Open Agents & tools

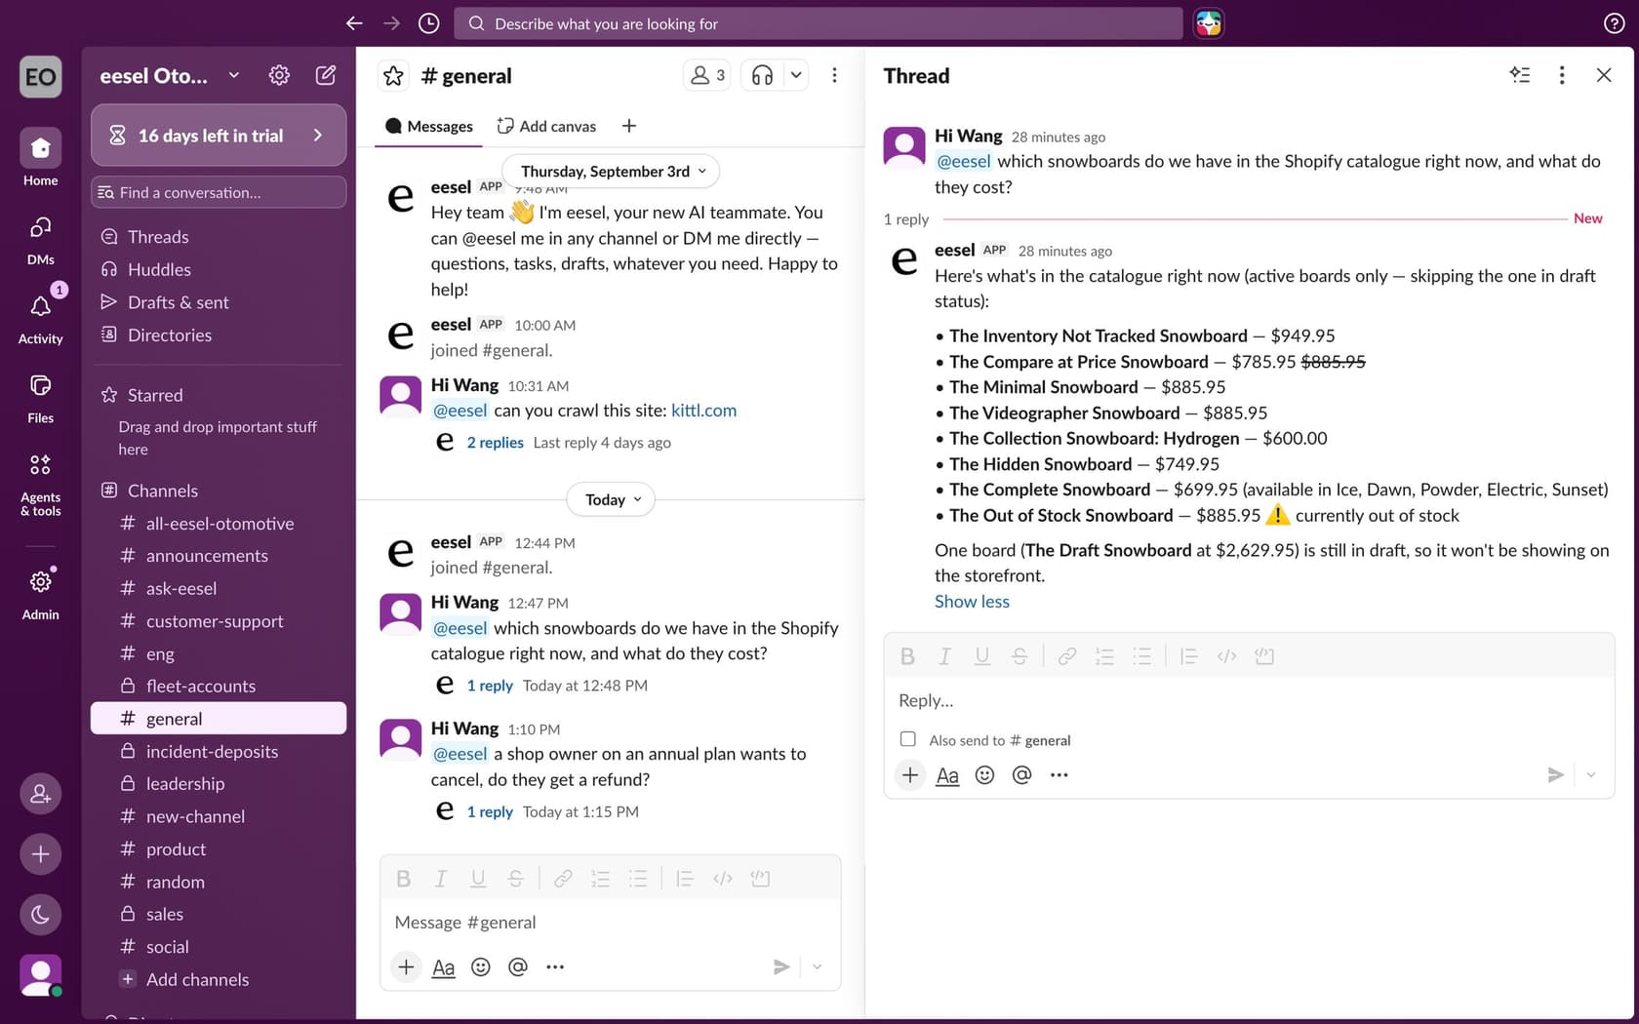(x=40, y=484)
